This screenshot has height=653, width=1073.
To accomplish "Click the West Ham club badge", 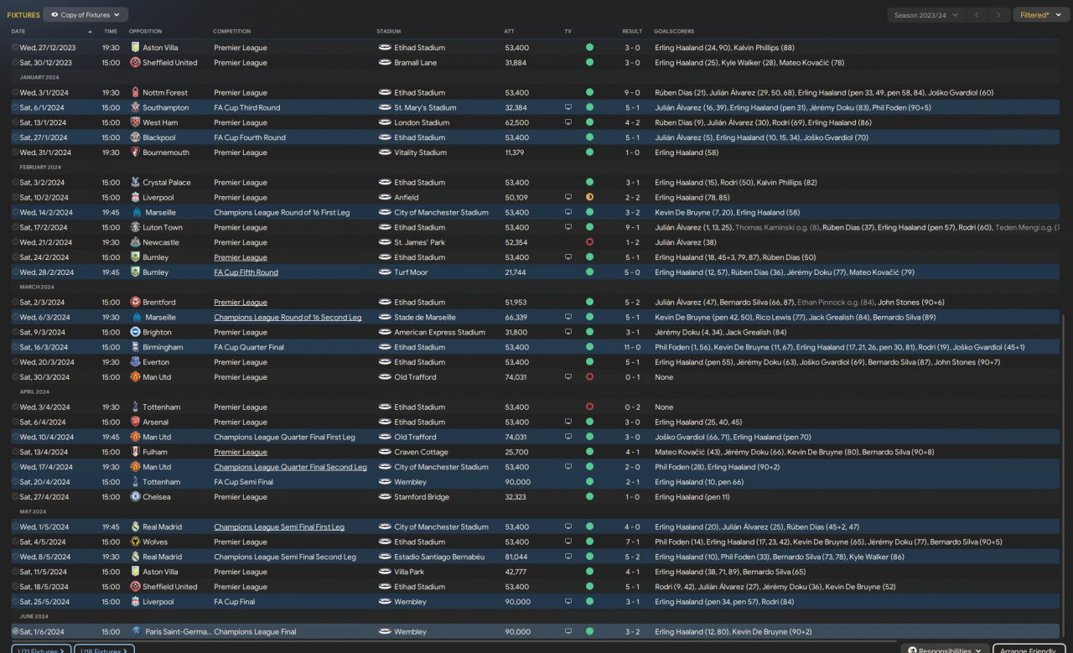I will [x=136, y=123].
